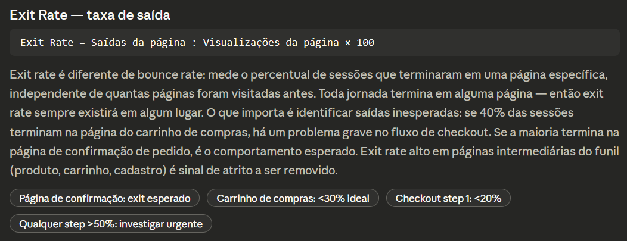This screenshot has height=241, width=627.
Task: Click the 'Checkout step 1: <20%' chip
Action: (x=448, y=198)
